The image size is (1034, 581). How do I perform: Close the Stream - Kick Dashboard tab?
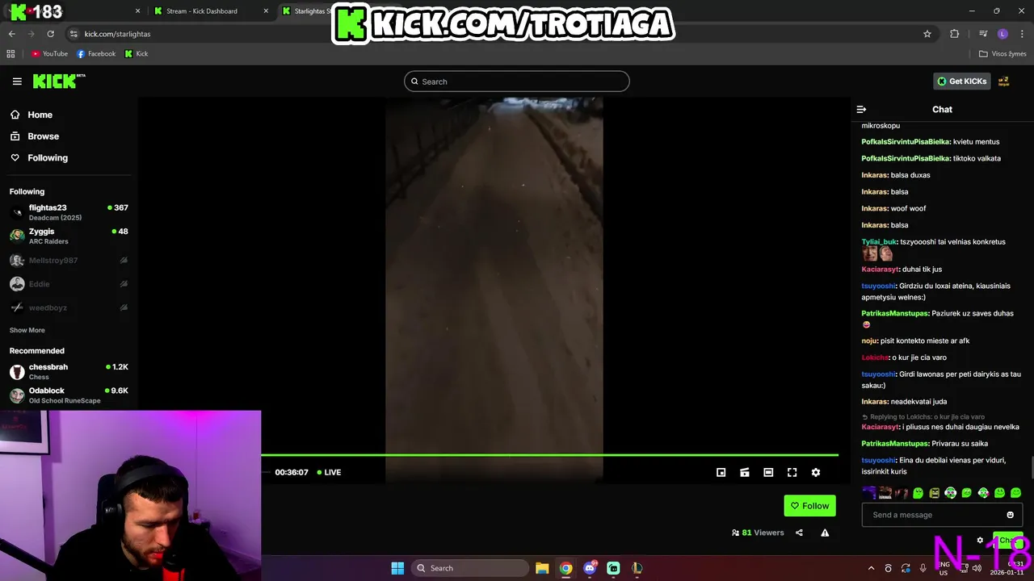[x=267, y=11]
